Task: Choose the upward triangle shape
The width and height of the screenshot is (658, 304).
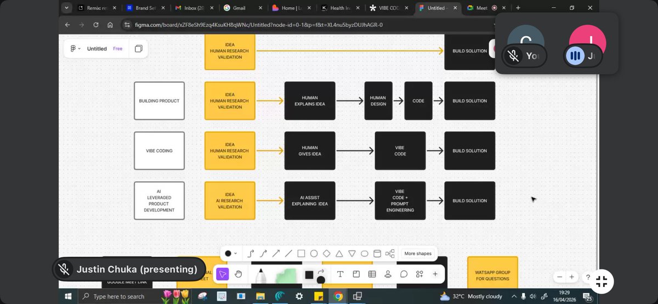Action: [x=339, y=254]
